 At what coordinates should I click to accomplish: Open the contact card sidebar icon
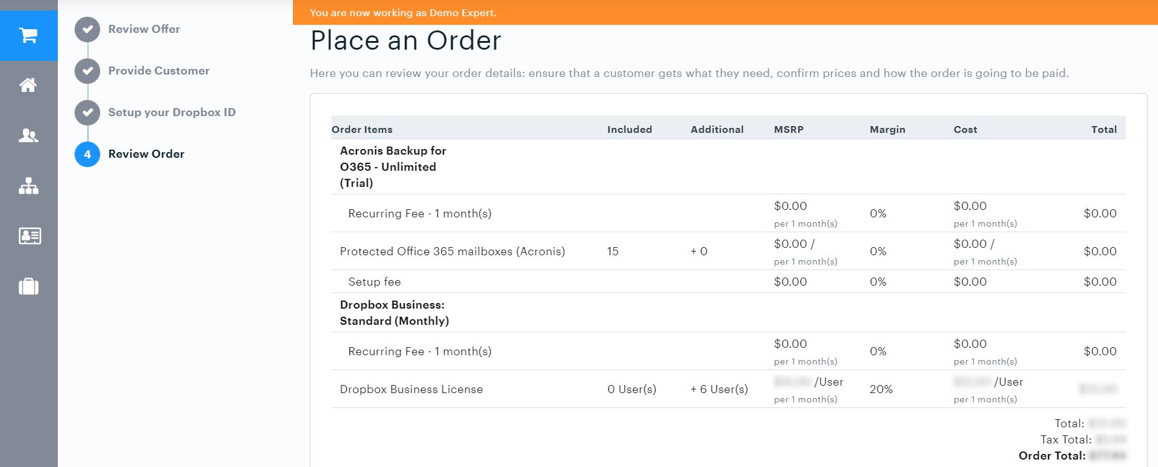(x=30, y=236)
